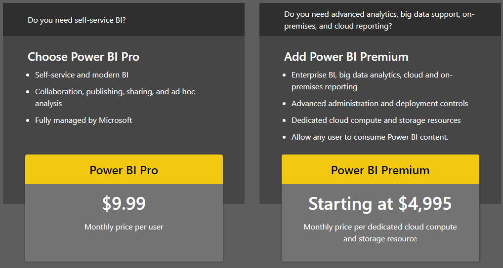The height and width of the screenshot is (268, 503).
Task: Click the yellow Power BI Premium button
Action: (x=380, y=170)
